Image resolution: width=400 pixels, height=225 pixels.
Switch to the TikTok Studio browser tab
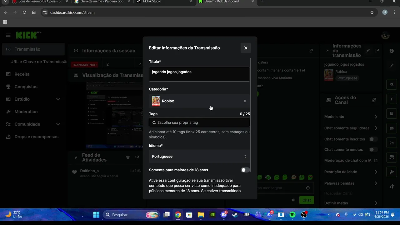click(x=165, y=2)
